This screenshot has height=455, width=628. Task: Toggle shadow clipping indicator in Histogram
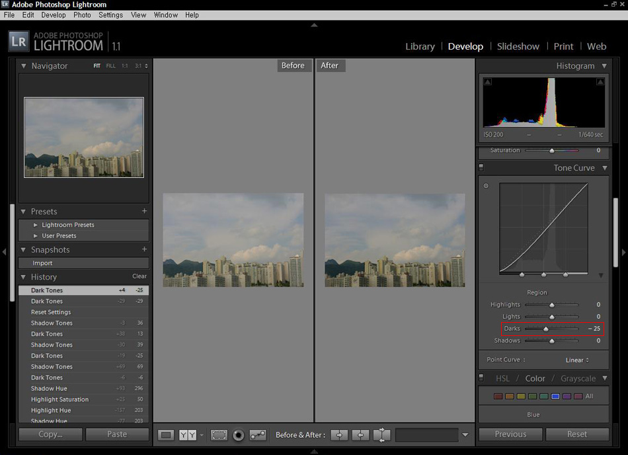tap(487, 82)
